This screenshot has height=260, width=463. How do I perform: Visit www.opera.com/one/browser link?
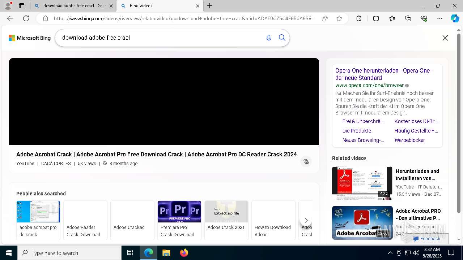(369, 86)
